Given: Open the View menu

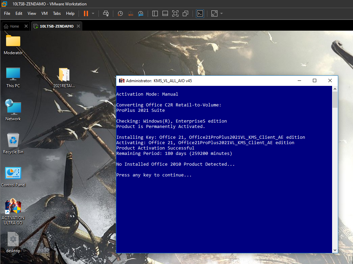Looking at the screenshot, I should (32, 13).
